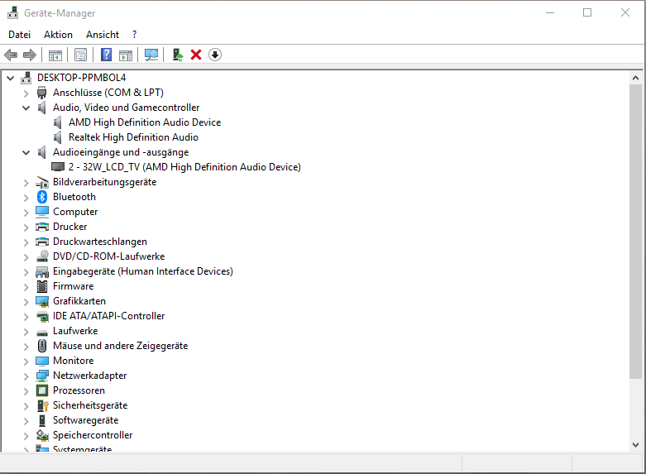
Task: Select AMD High Definition Audio Device
Action: 145,122
